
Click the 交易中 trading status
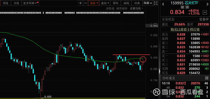point(204,19)
